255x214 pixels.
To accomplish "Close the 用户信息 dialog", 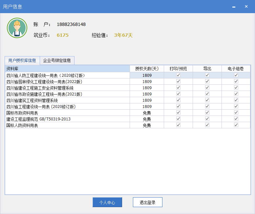I will pyautogui.click(x=246, y=7).
